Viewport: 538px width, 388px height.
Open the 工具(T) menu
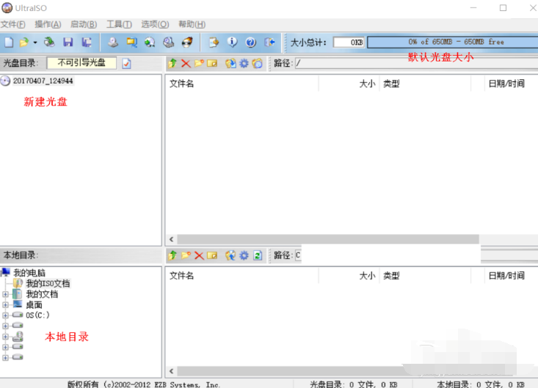[x=119, y=24]
